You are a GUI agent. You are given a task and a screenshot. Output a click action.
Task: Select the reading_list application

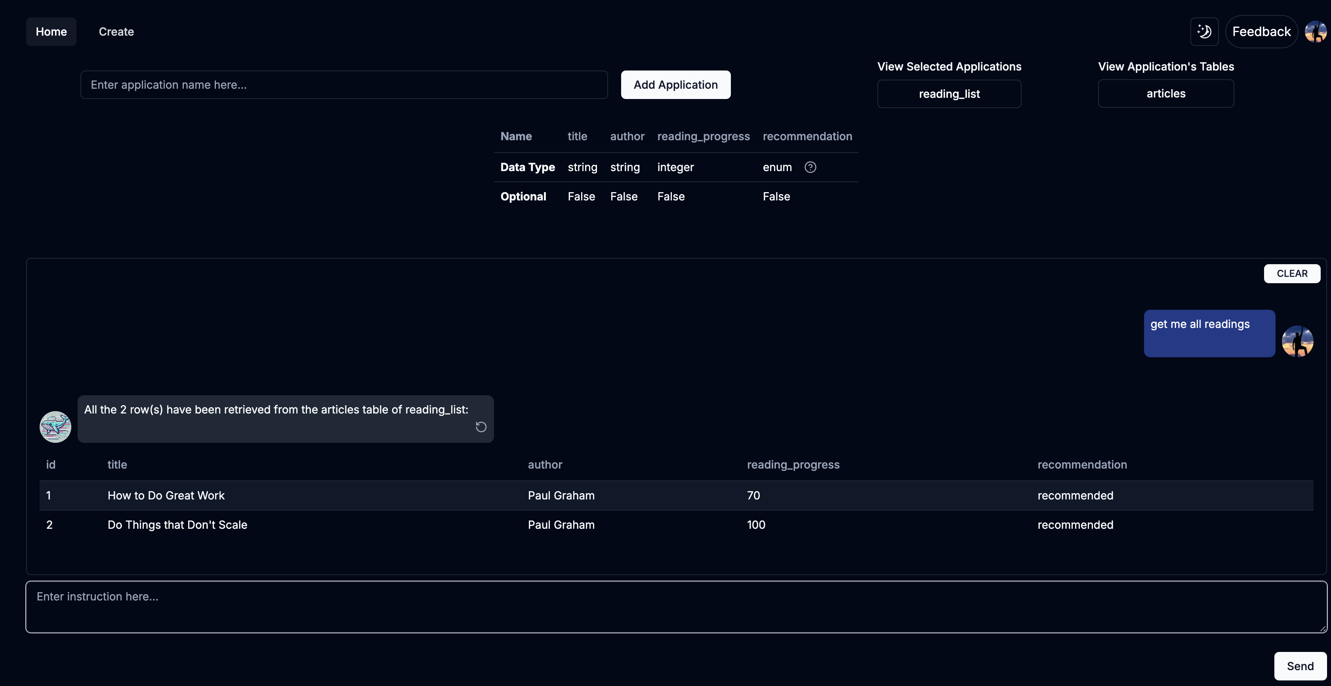coord(949,94)
